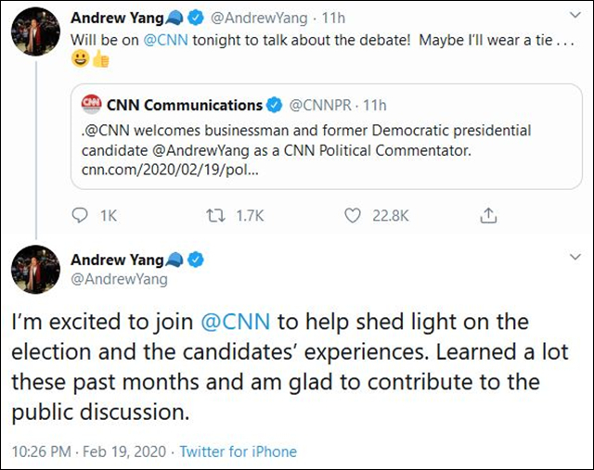This screenshot has width=594, height=470.
Task: Click the CNN Communications logo avatar
Action: pyautogui.click(x=92, y=105)
